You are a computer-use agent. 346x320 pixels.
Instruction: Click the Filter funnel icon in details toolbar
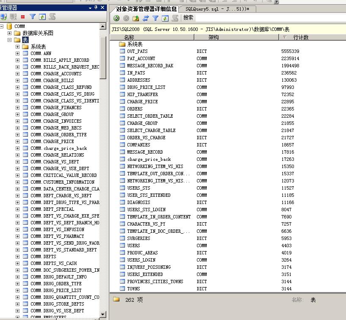(x=155, y=18)
